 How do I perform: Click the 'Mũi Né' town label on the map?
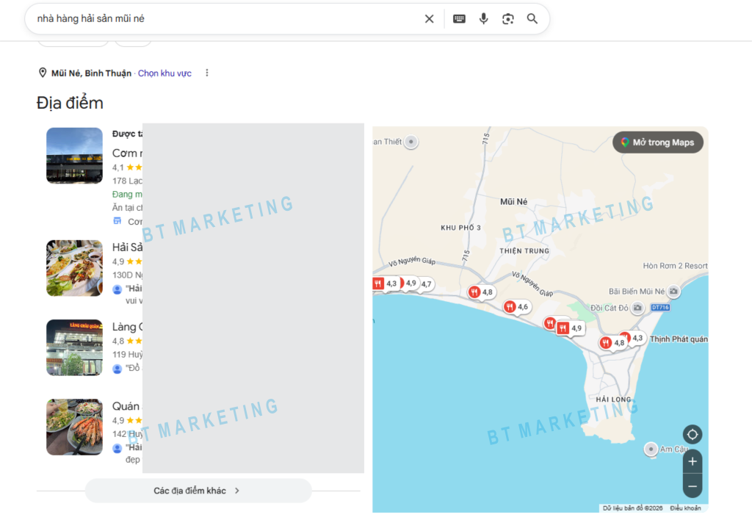click(x=513, y=202)
